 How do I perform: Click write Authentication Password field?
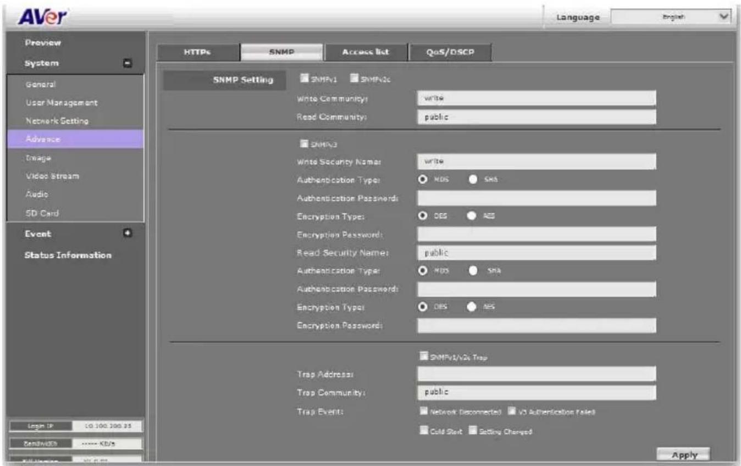[x=537, y=198]
